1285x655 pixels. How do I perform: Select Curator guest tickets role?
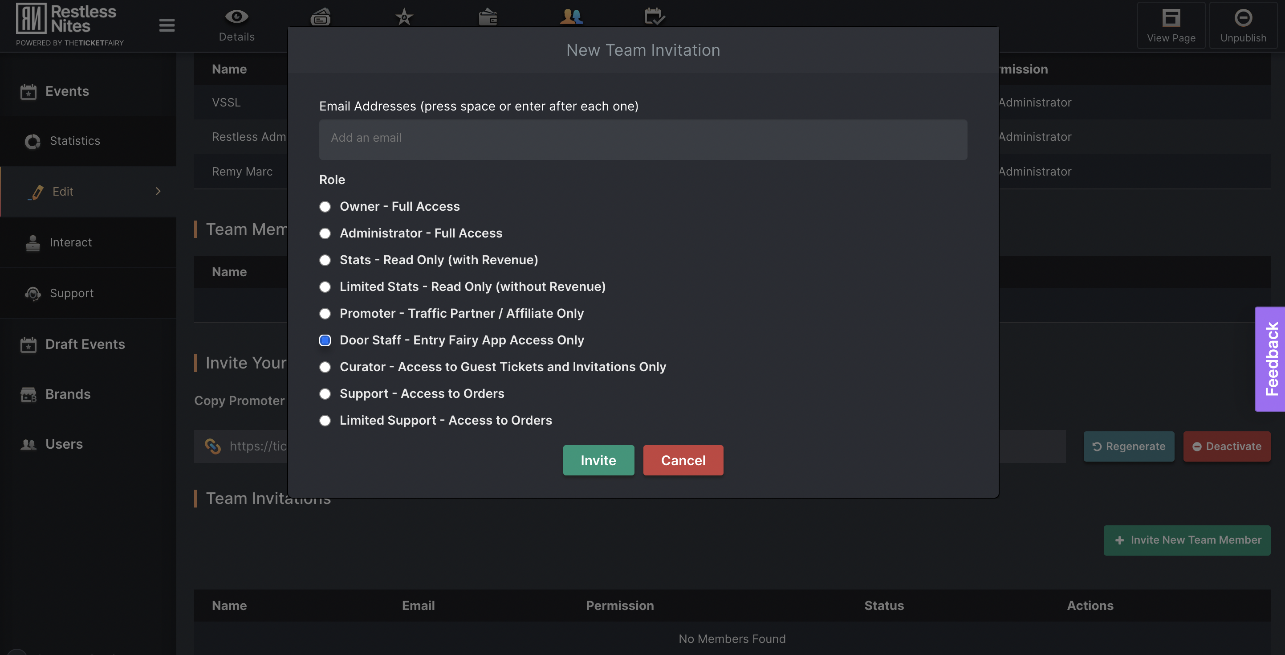coord(325,367)
